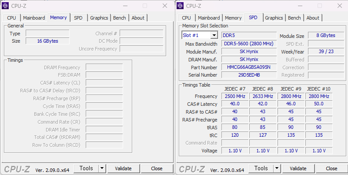The height and width of the screenshot is (175, 348).
Task: Open the Bench tab in left window
Action: pyautogui.click(x=120, y=18)
